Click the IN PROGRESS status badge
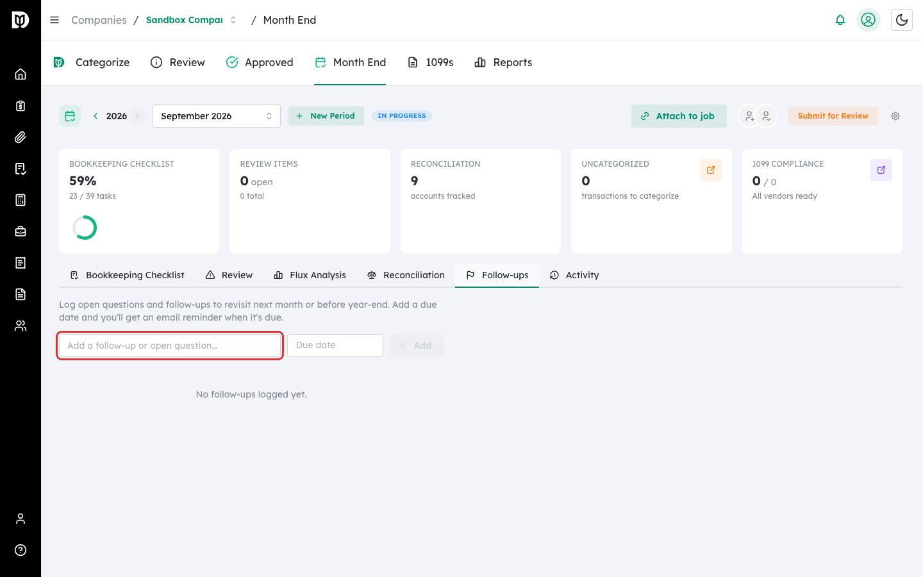This screenshot has width=923, height=577. tap(402, 116)
